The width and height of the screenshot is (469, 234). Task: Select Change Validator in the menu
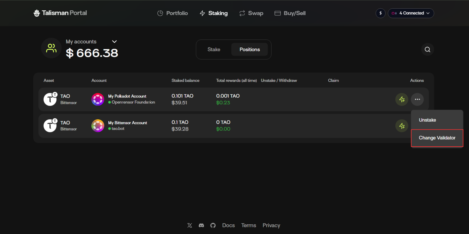pyautogui.click(x=437, y=138)
